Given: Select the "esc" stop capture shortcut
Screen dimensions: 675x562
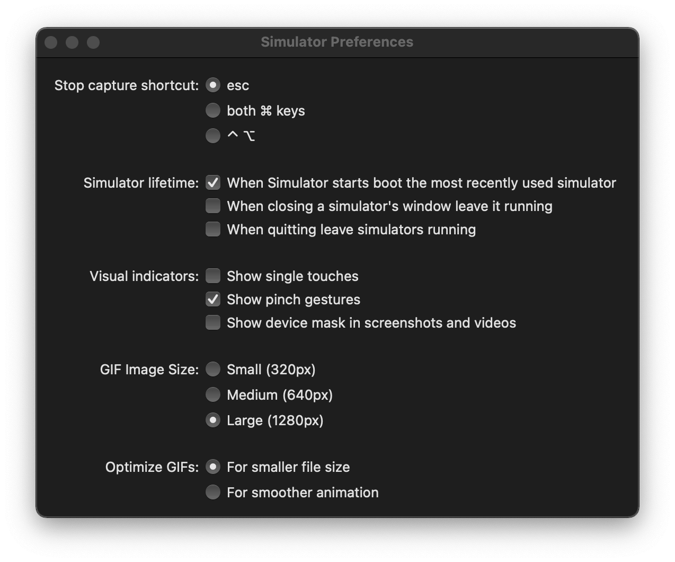Looking at the screenshot, I should [212, 85].
